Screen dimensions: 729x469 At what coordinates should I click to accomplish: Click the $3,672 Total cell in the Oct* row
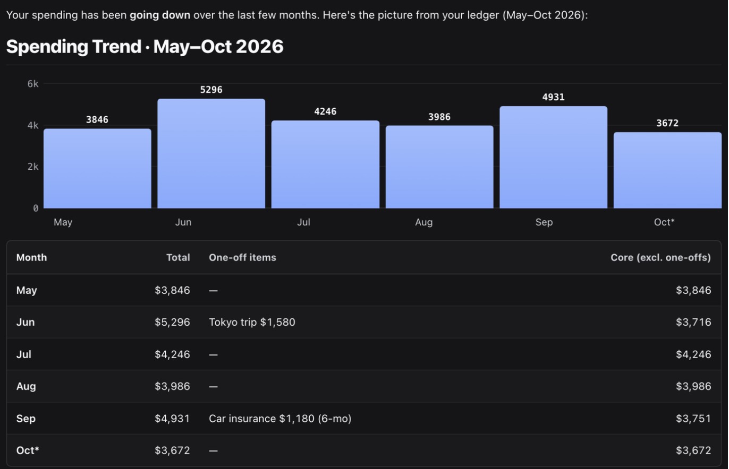coord(172,450)
